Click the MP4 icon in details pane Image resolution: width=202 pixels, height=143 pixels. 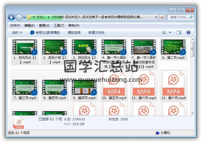point(19,123)
